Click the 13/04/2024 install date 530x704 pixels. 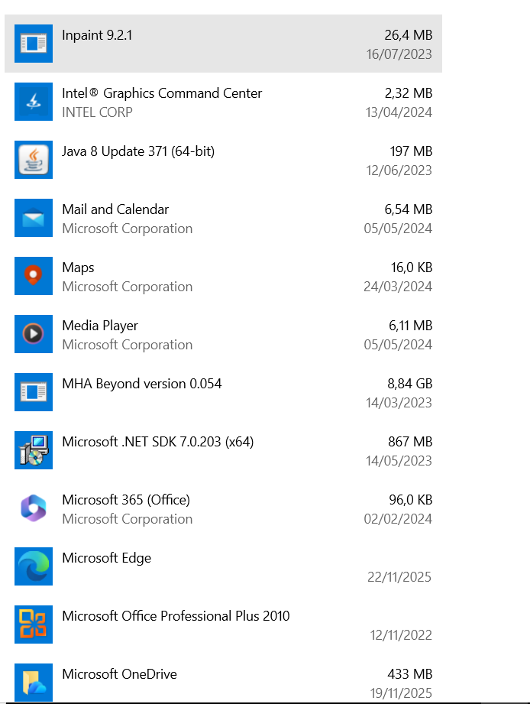click(399, 112)
